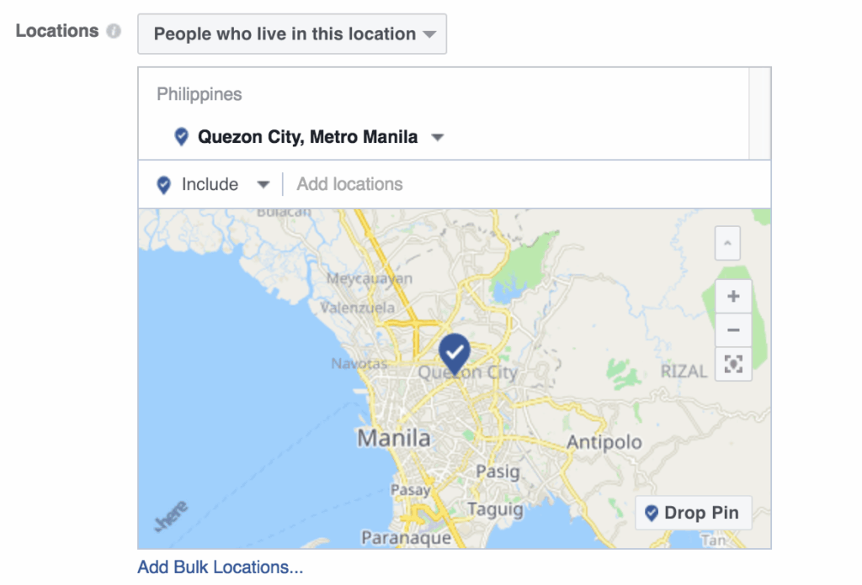Open the Include dropdown arrow

point(263,184)
